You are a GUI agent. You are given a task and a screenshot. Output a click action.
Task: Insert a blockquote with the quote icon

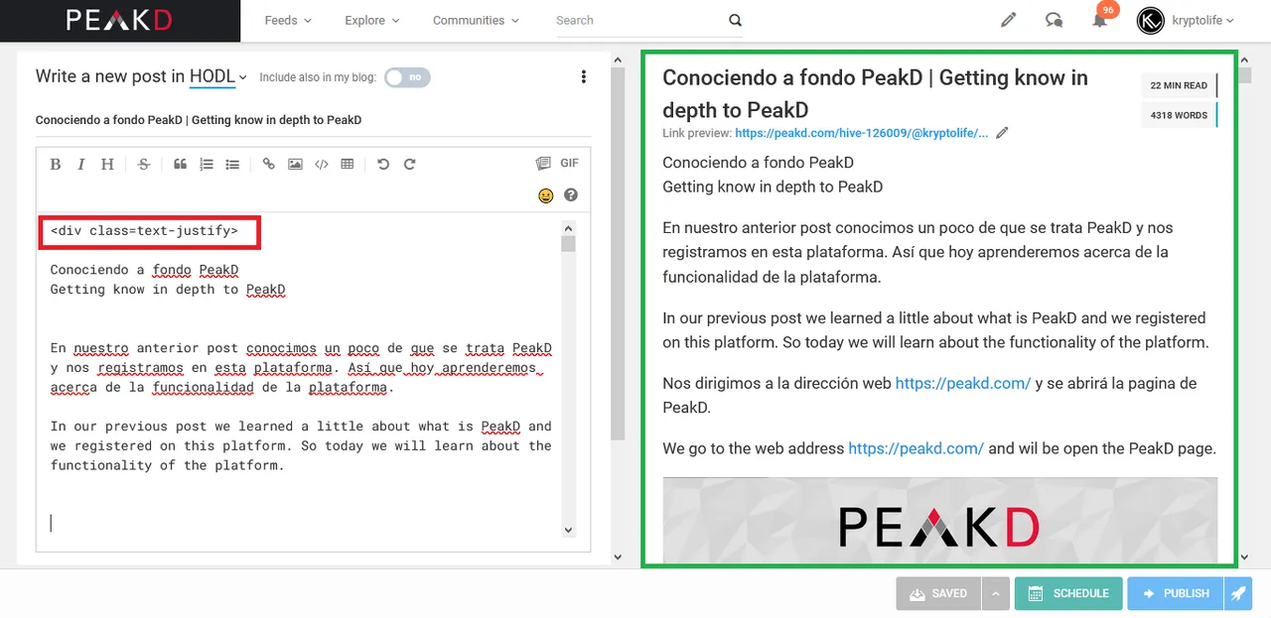[x=180, y=165]
